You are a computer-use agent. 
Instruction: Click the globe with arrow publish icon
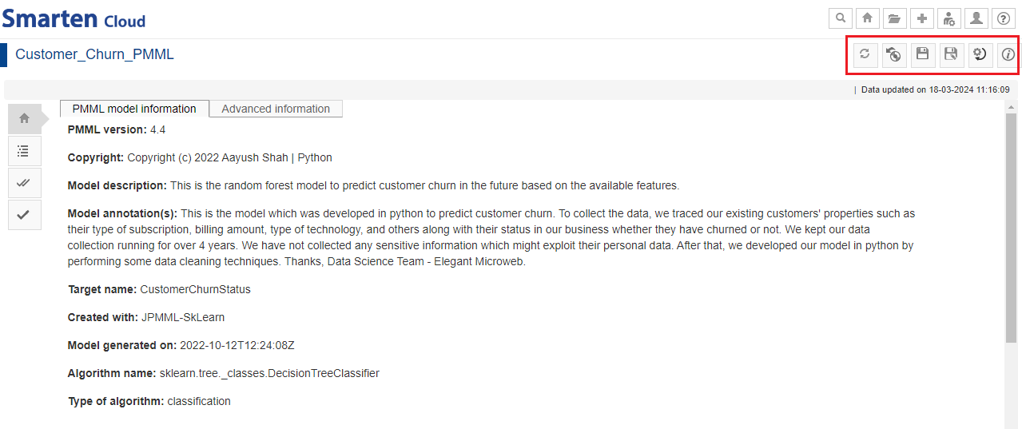pyautogui.click(x=893, y=54)
